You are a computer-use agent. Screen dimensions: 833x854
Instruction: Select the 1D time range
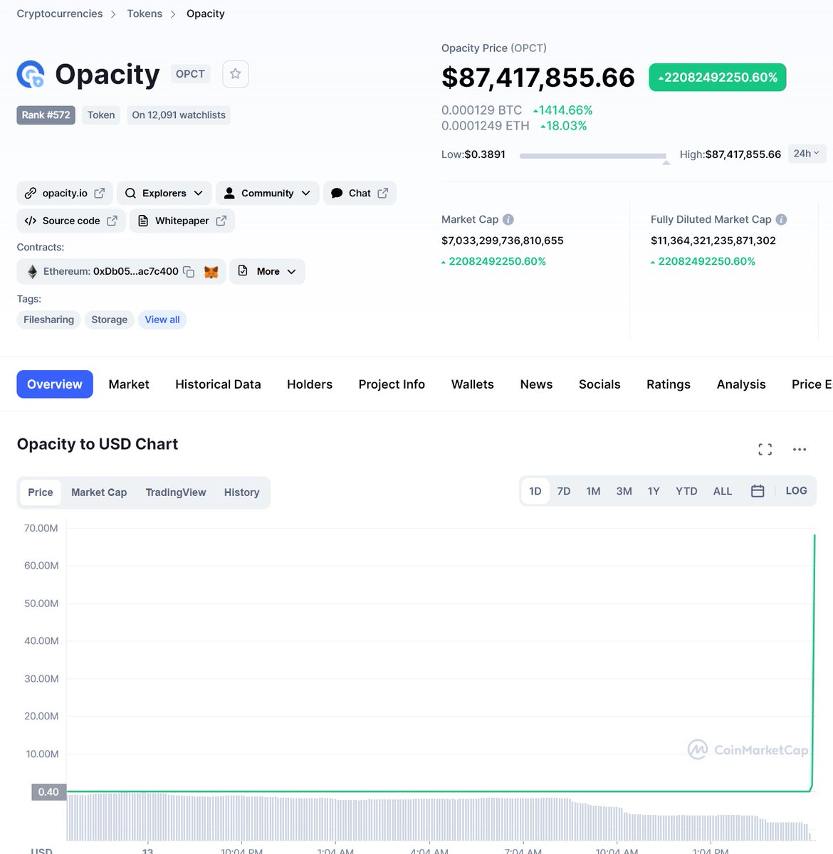click(x=535, y=491)
